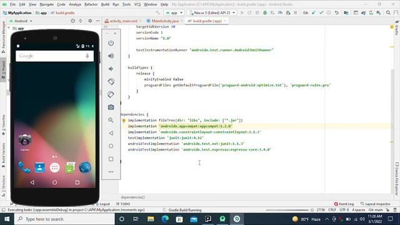Open the Git main branch selector

[x=376, y=210]
